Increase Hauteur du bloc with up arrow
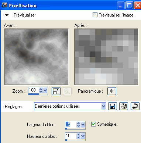The height and width of the screenshot is (143, 141). click(78, 135)
